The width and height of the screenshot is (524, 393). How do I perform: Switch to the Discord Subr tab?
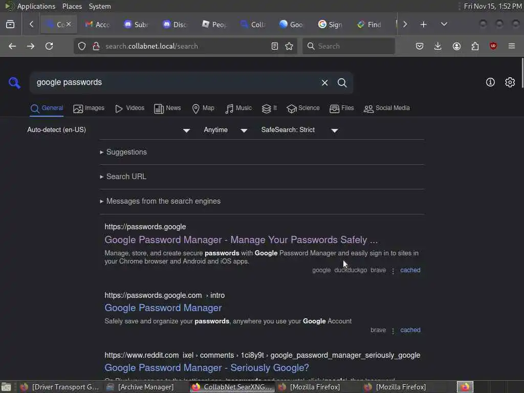coord(136,25)
